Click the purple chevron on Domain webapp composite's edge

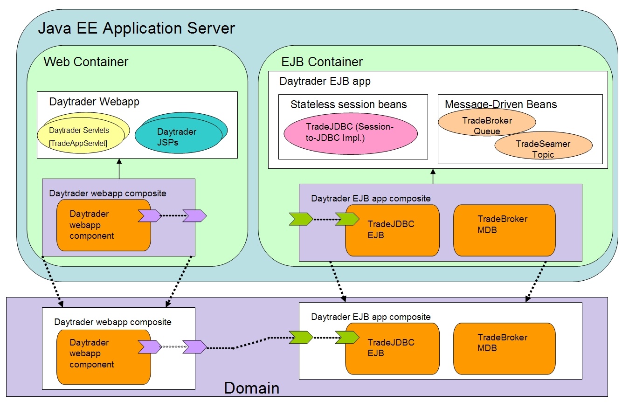coord(194,347)
